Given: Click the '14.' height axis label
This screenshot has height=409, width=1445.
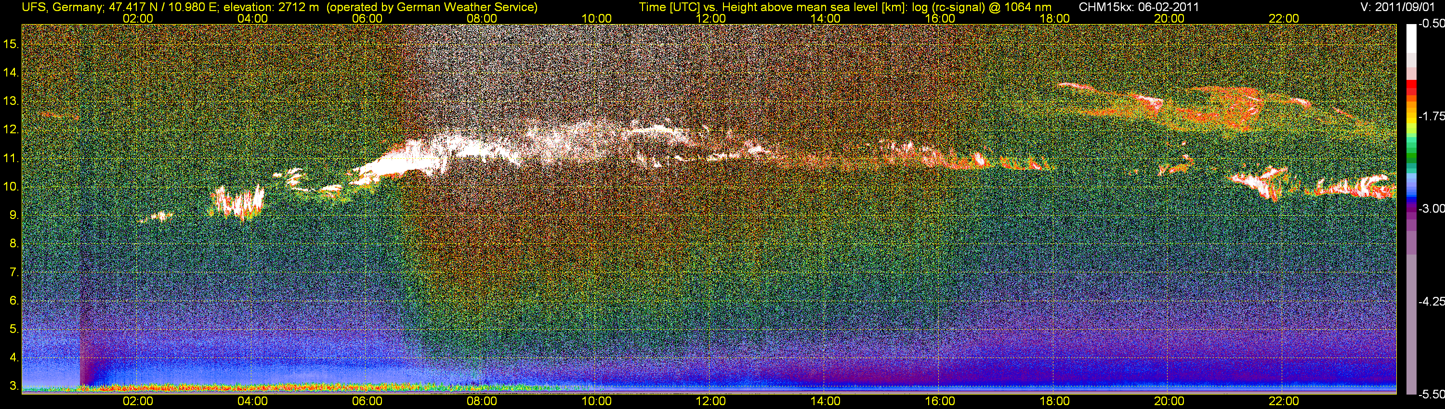Looking at the screenshot, I should tap(11, 72).
